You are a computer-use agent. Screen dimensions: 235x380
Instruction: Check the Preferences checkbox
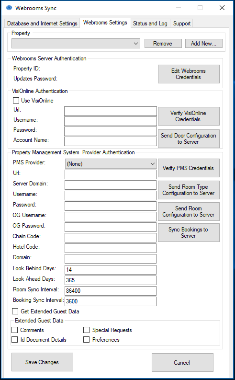click(x=86, y=340)
